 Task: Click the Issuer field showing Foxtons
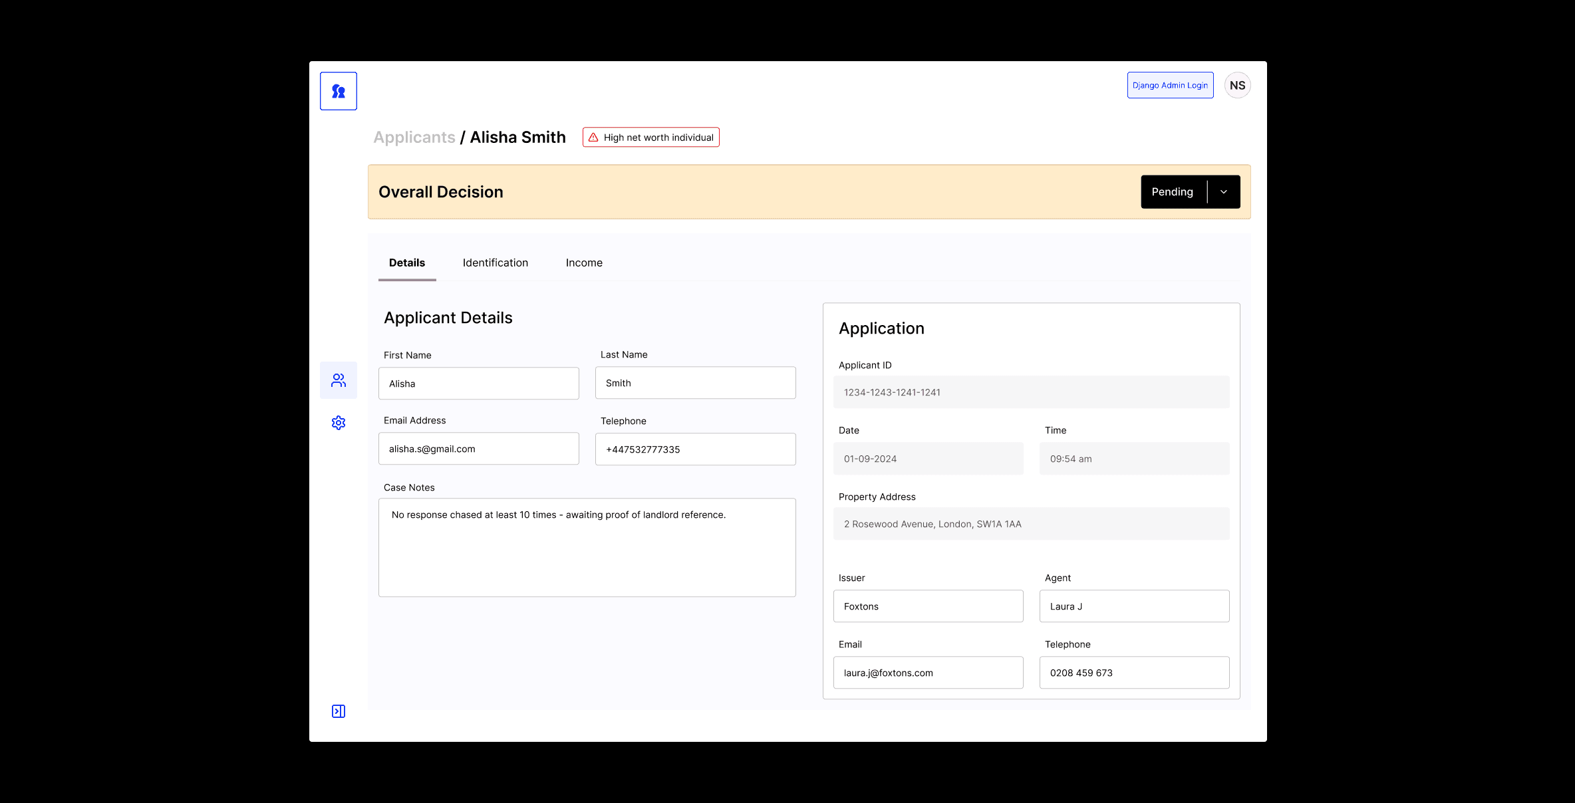(928, 606)
